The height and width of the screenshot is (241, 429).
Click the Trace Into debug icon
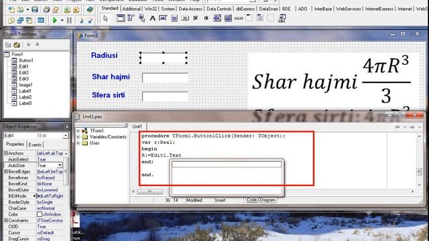(x=82, y=21)
